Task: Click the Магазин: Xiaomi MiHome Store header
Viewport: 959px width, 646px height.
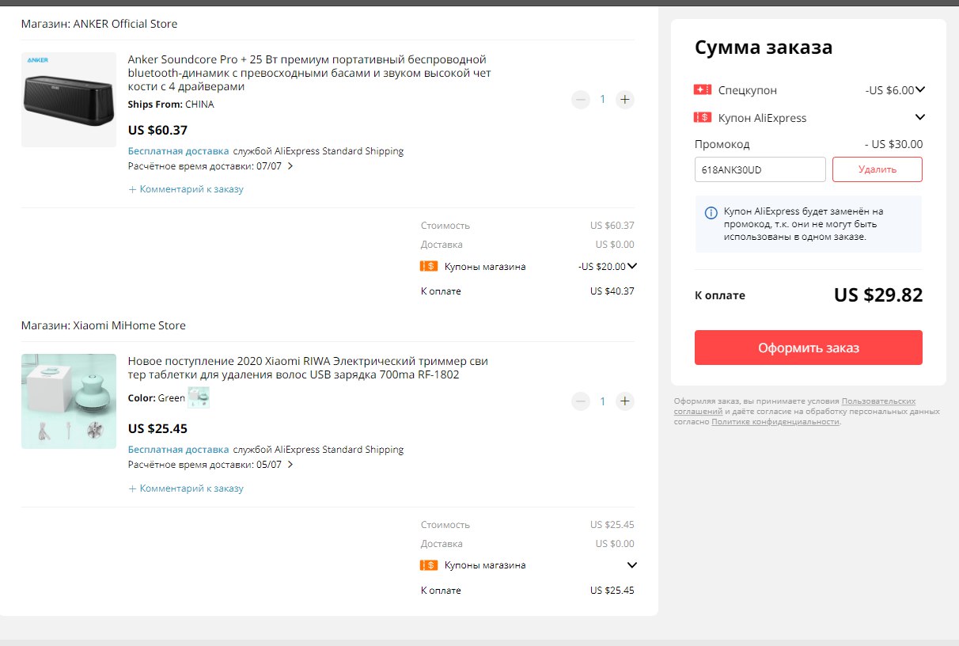Action: pyautogui.click(x=104, y=325)
